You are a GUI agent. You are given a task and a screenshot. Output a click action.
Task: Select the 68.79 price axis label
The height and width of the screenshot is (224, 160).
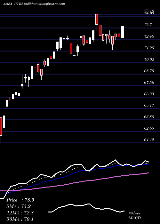click(x=149, y=71)
